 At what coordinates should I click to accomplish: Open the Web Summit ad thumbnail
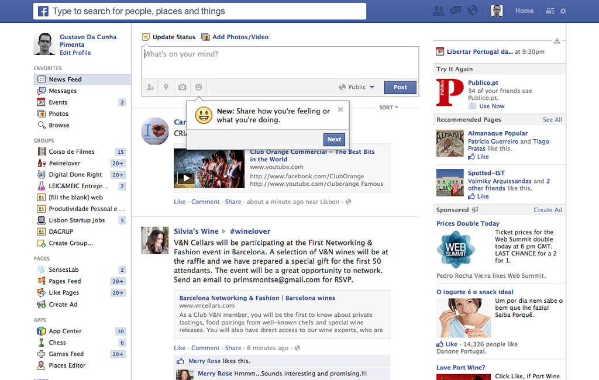[x=456, y=249]
